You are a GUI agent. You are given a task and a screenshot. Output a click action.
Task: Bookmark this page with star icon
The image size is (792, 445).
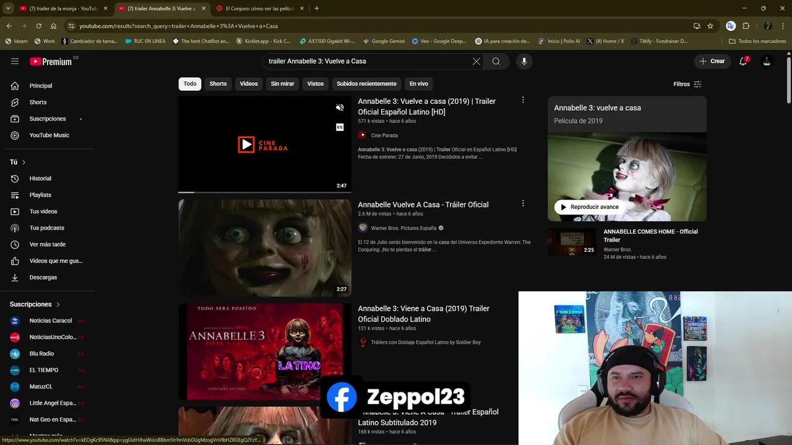coord(710,26)
